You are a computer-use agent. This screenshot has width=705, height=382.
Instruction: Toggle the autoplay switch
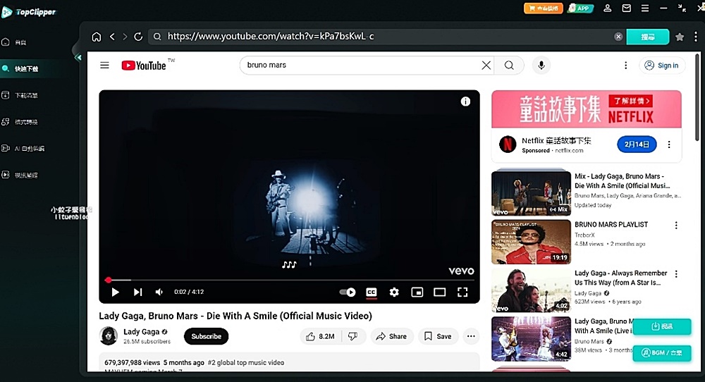(347, 292)
